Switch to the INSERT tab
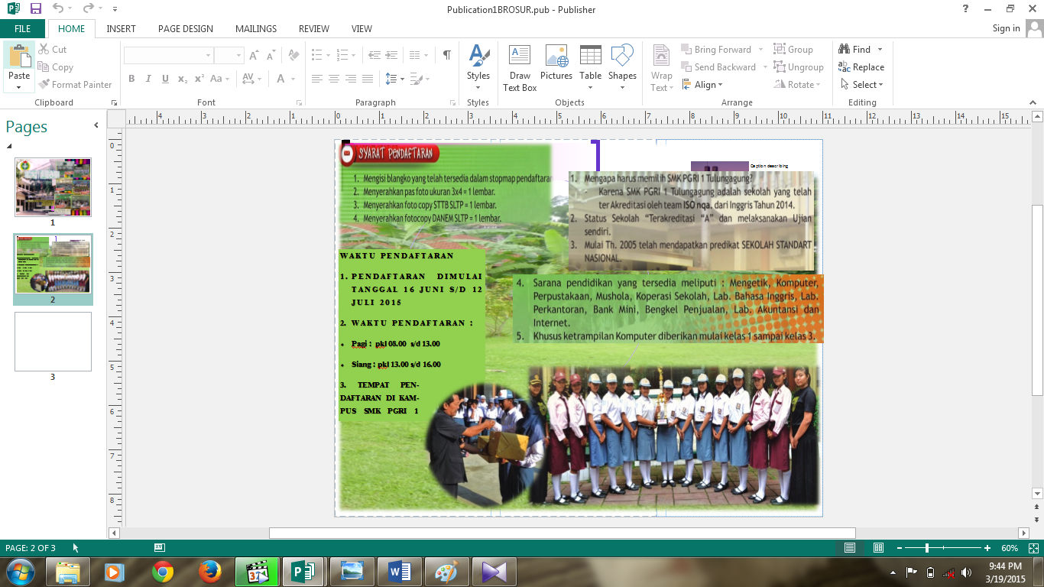Screen dimensions: 1044x587 pos(121,28)
